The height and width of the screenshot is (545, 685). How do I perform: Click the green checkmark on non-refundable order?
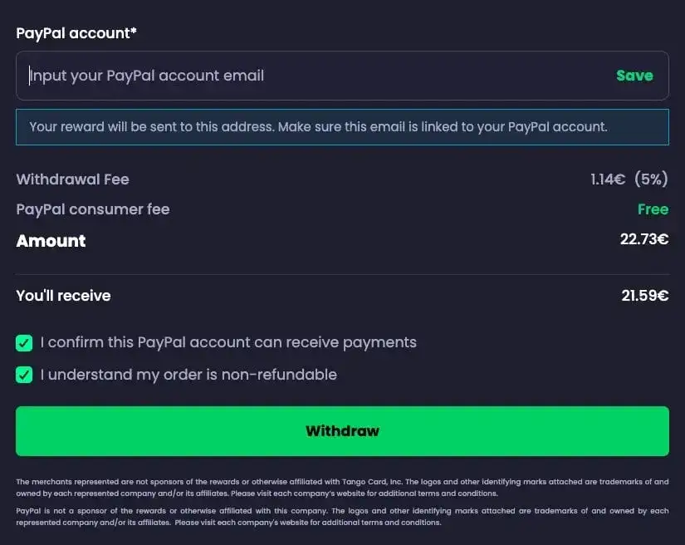24,375
